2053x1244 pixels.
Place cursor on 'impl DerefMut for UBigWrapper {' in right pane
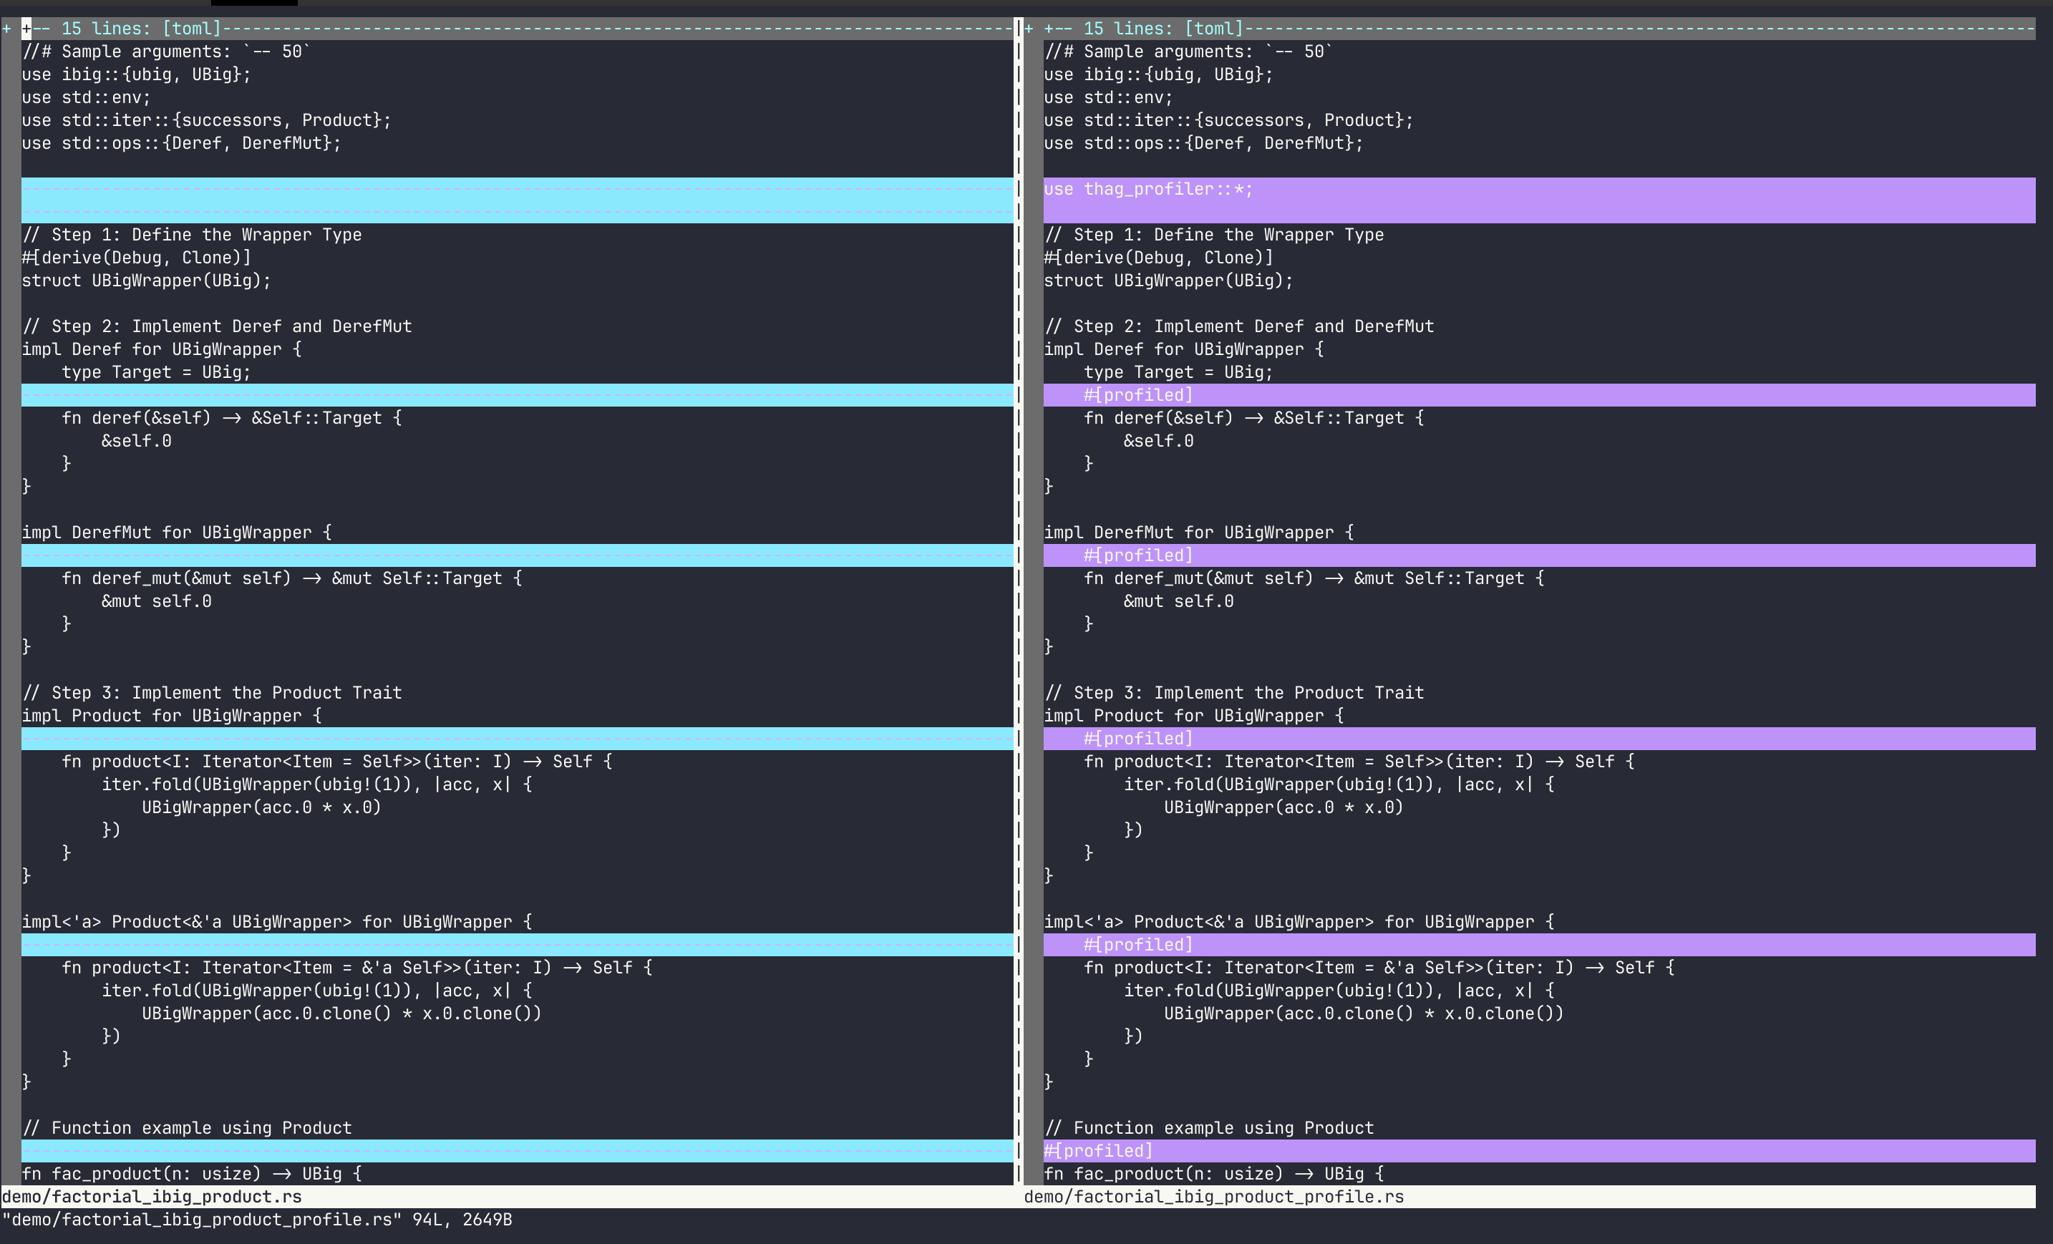1198,533
